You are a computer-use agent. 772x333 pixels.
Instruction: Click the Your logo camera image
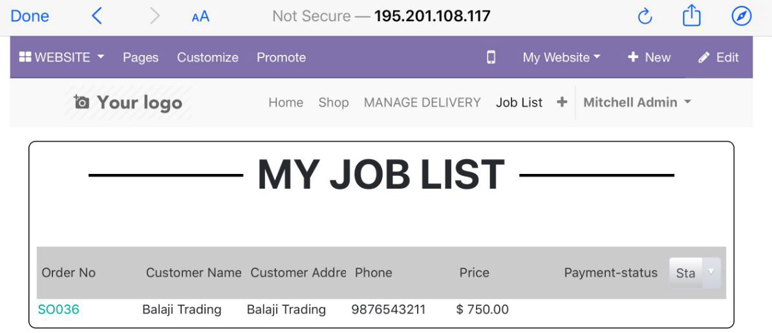(x=128, y=102)
